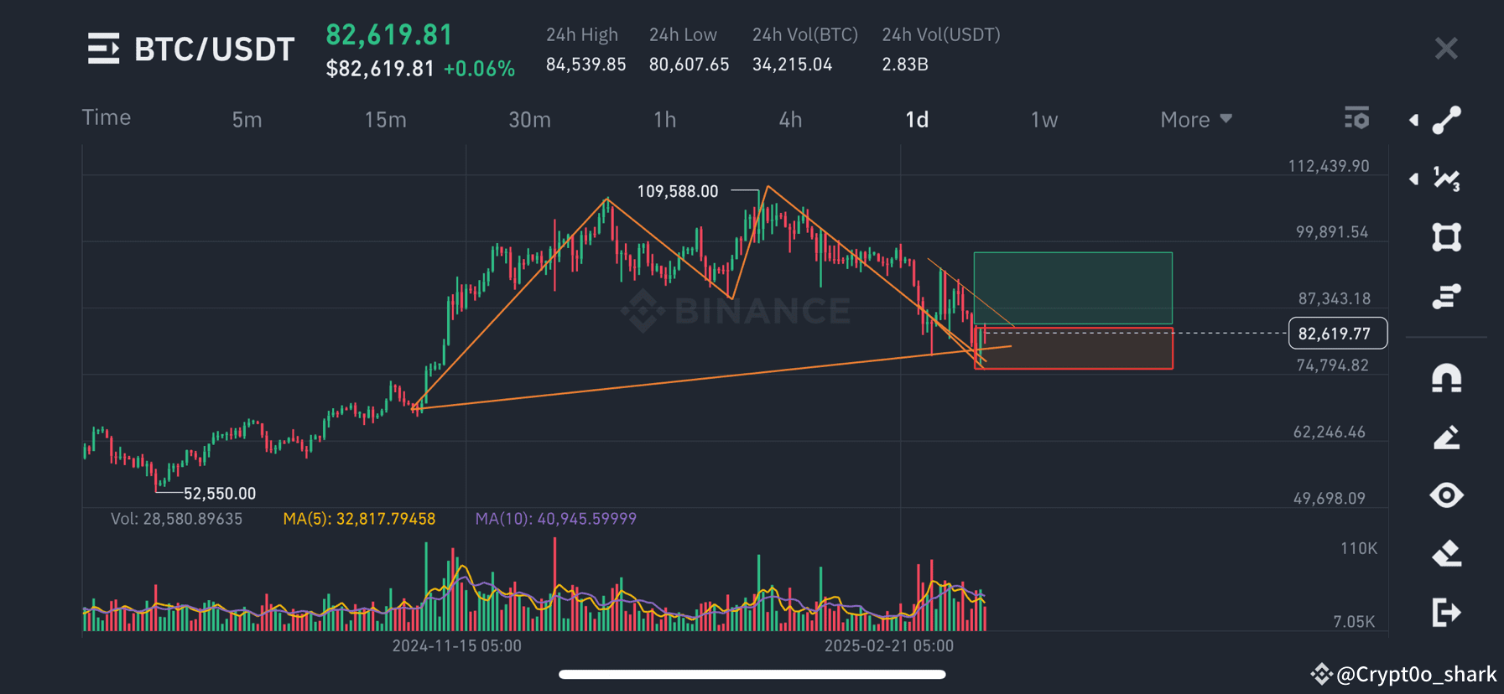Hide drawings using the eye icon
Viewport: 1504px width, 694px height.
[x=1447, y=495]
